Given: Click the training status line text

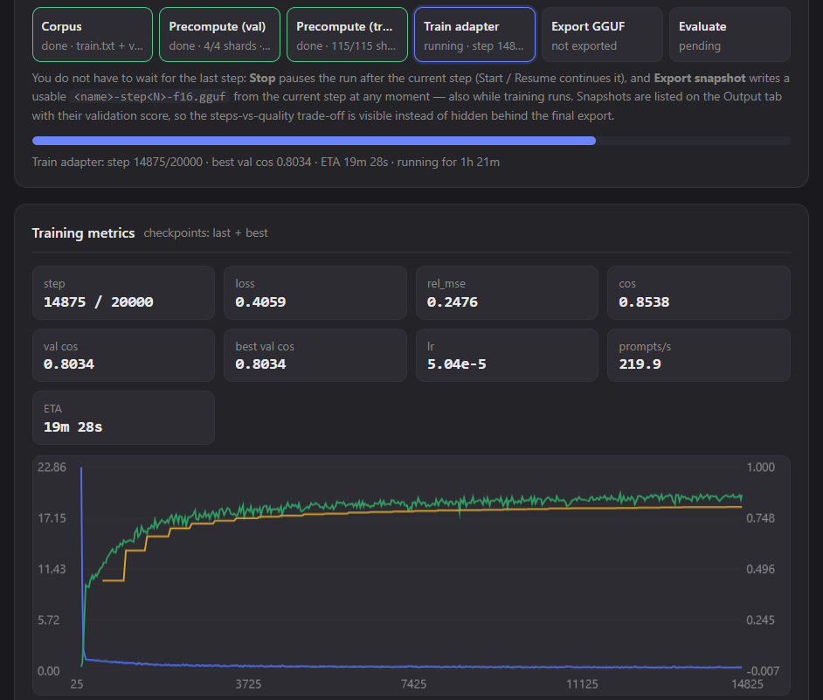Looking at the screenshot, I should [x=266, y=163].
